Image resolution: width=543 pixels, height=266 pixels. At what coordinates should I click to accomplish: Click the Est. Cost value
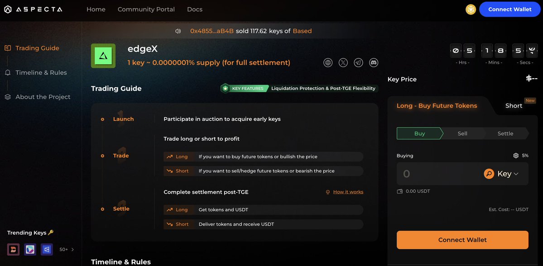coord(509,209)
